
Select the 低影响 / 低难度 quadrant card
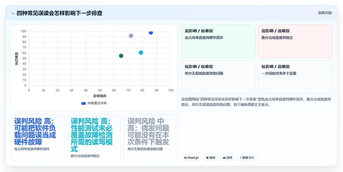(x=219, y=77)
